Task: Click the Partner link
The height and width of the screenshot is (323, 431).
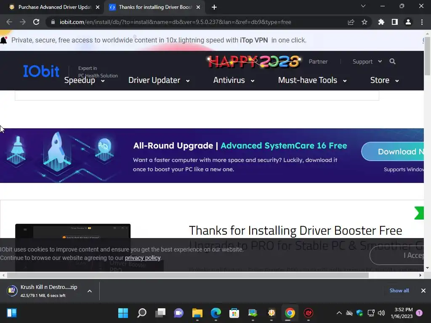Action: coord(318,61)
